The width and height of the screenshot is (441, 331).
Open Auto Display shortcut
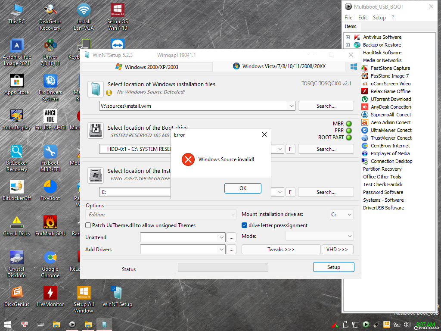[x=17, y=120]
